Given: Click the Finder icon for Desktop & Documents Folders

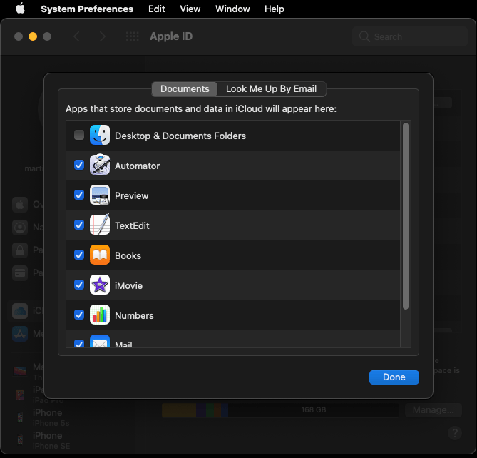Looking at the screenshot, I should tap(100, 135).
